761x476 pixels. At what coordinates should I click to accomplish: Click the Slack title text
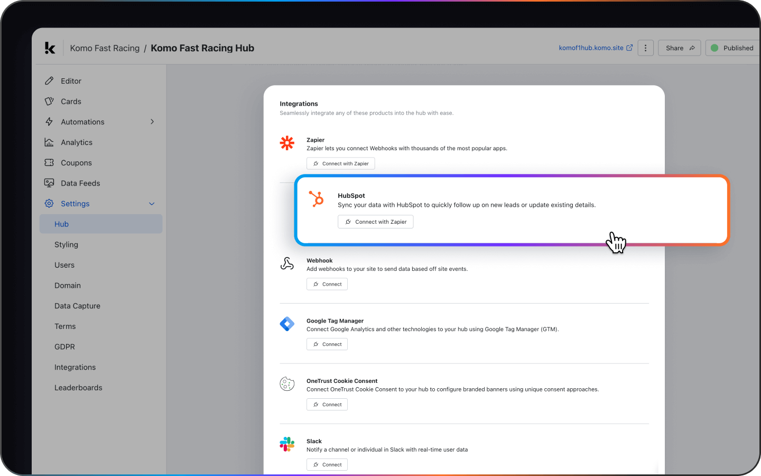314,441
